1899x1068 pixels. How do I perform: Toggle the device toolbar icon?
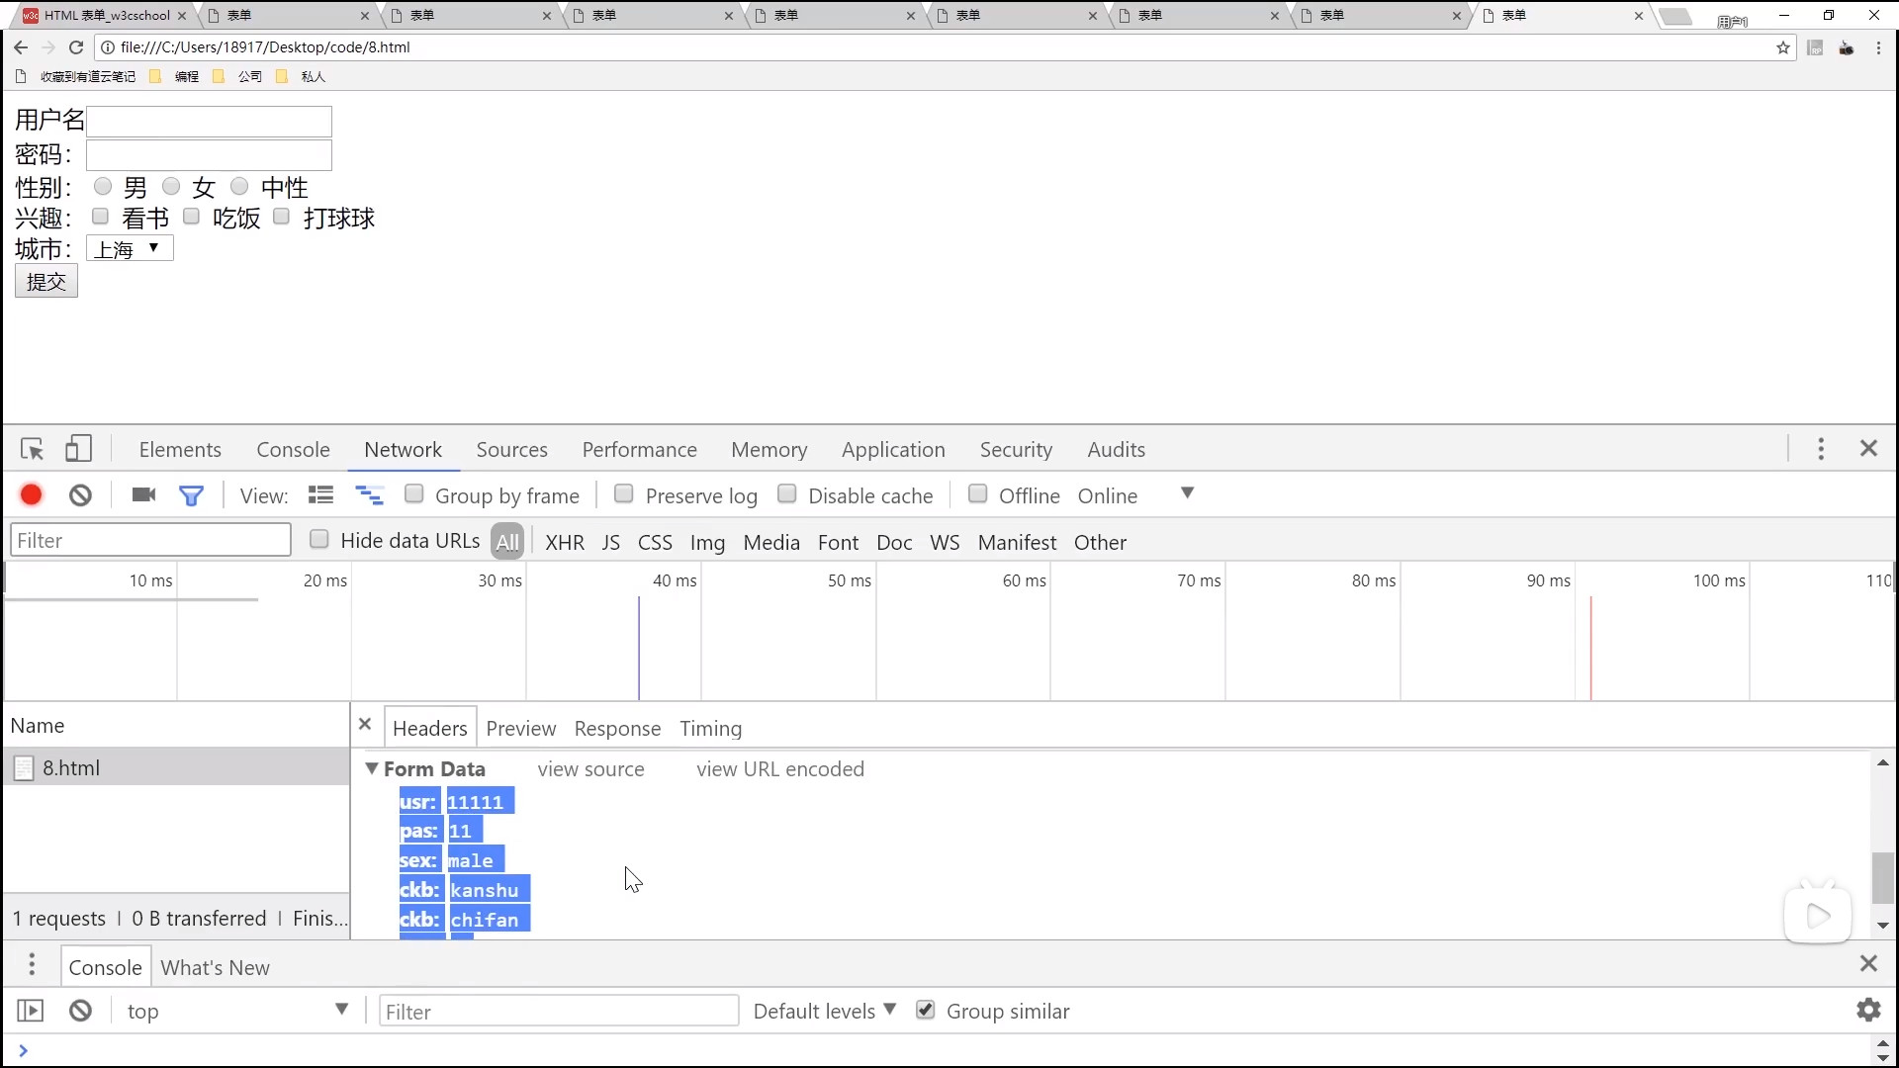click(x=78, y=450)
